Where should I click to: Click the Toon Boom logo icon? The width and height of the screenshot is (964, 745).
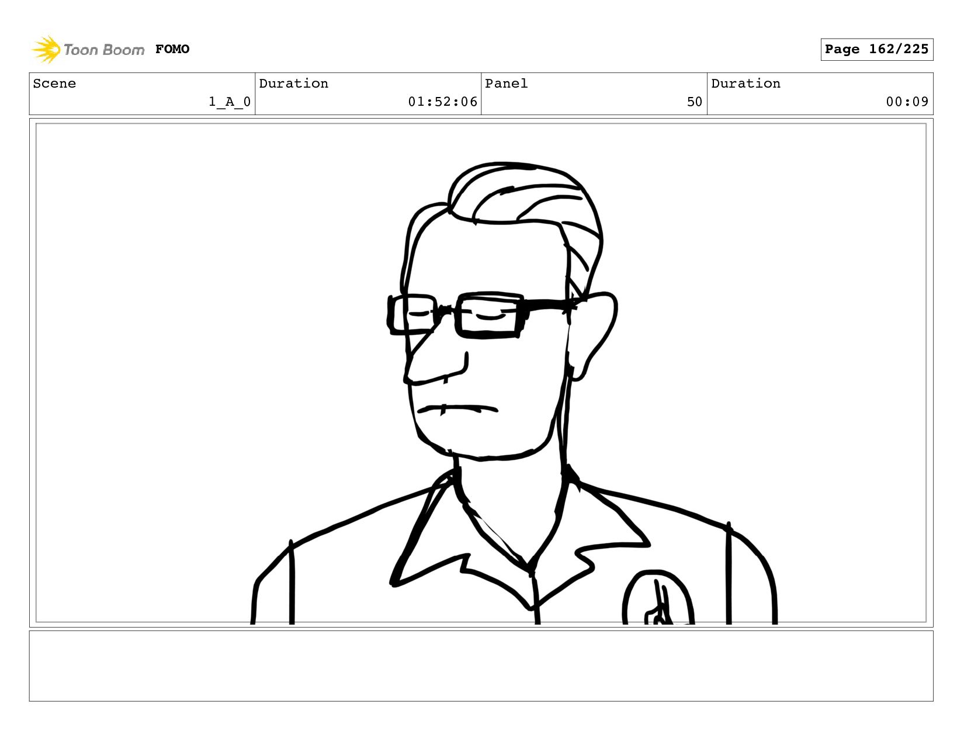click(x=46, y=49)
